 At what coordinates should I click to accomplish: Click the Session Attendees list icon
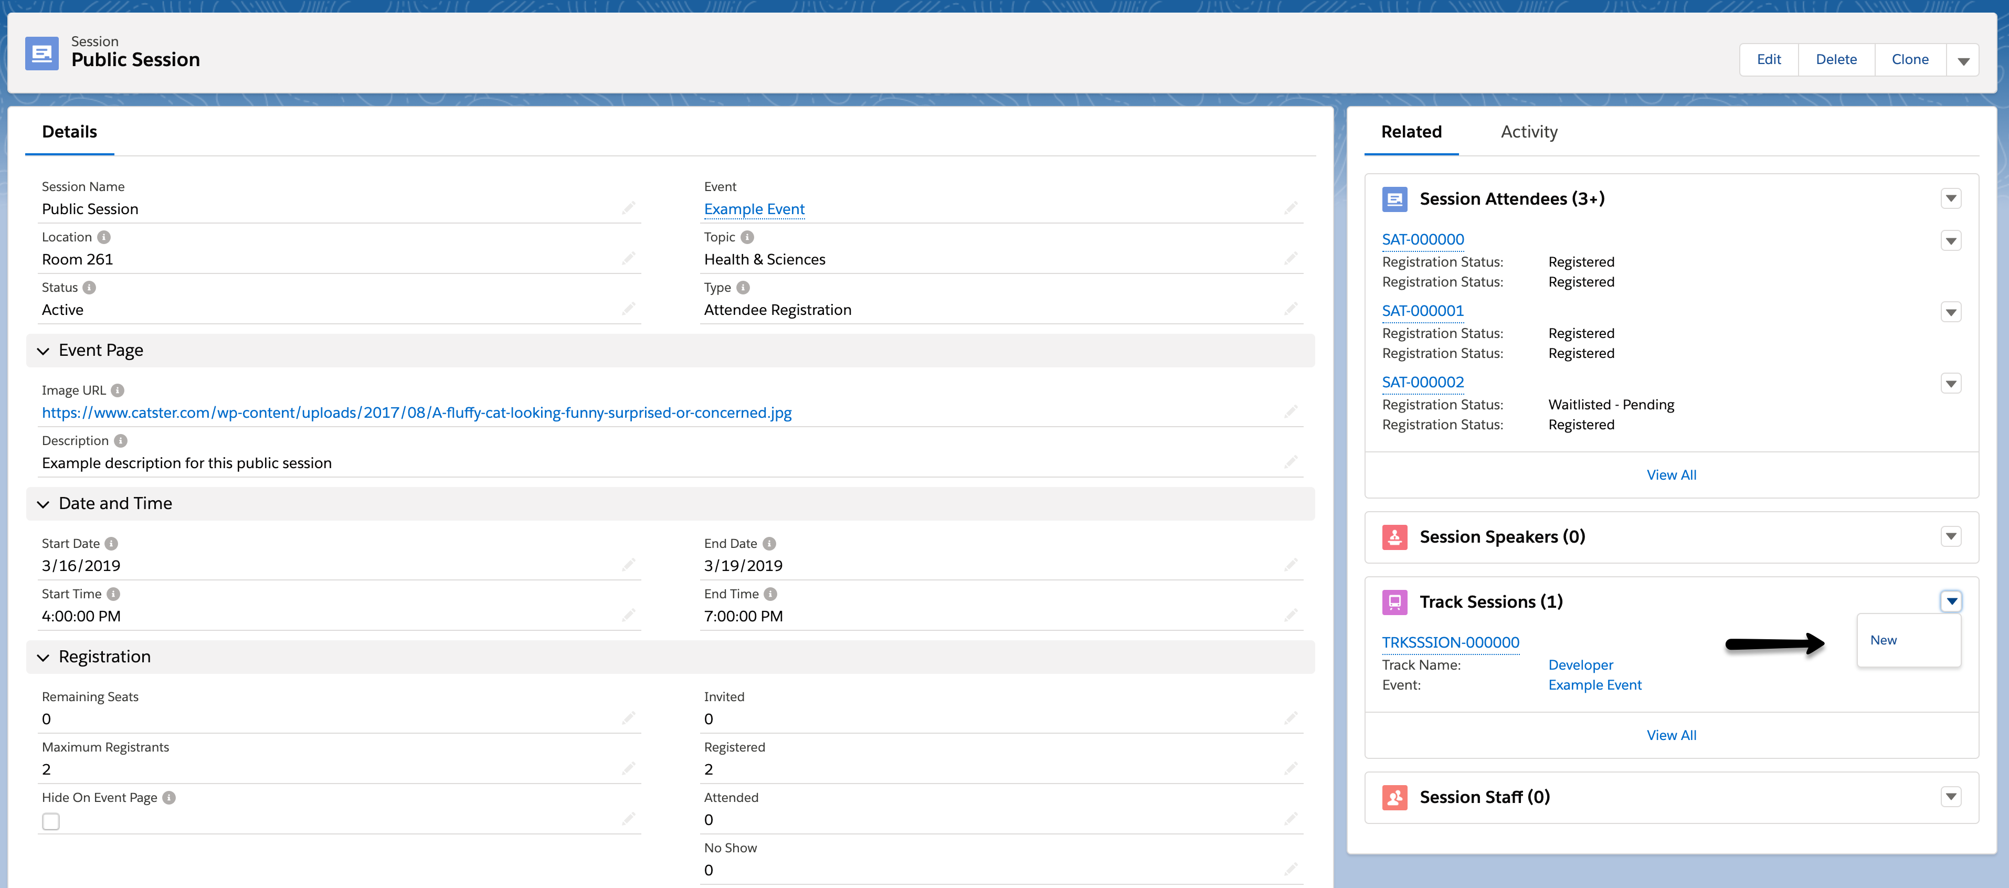pyautogui.click(x=1394, y=199)
